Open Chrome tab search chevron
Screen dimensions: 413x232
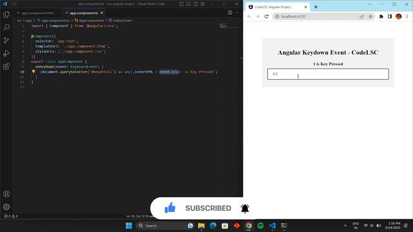click(370, 5)
